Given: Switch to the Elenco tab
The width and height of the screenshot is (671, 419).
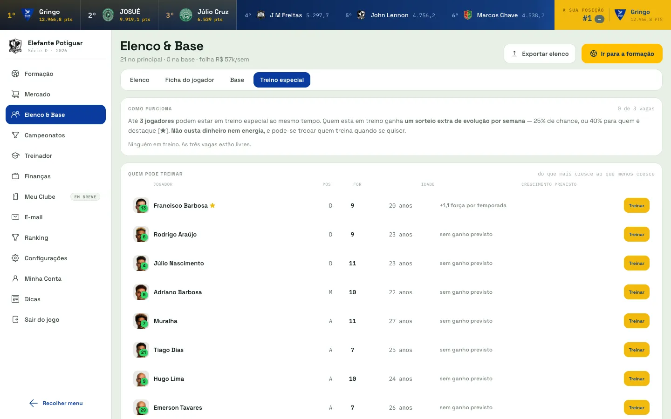Looking at the screenshot, I should (x=140, y=80).
